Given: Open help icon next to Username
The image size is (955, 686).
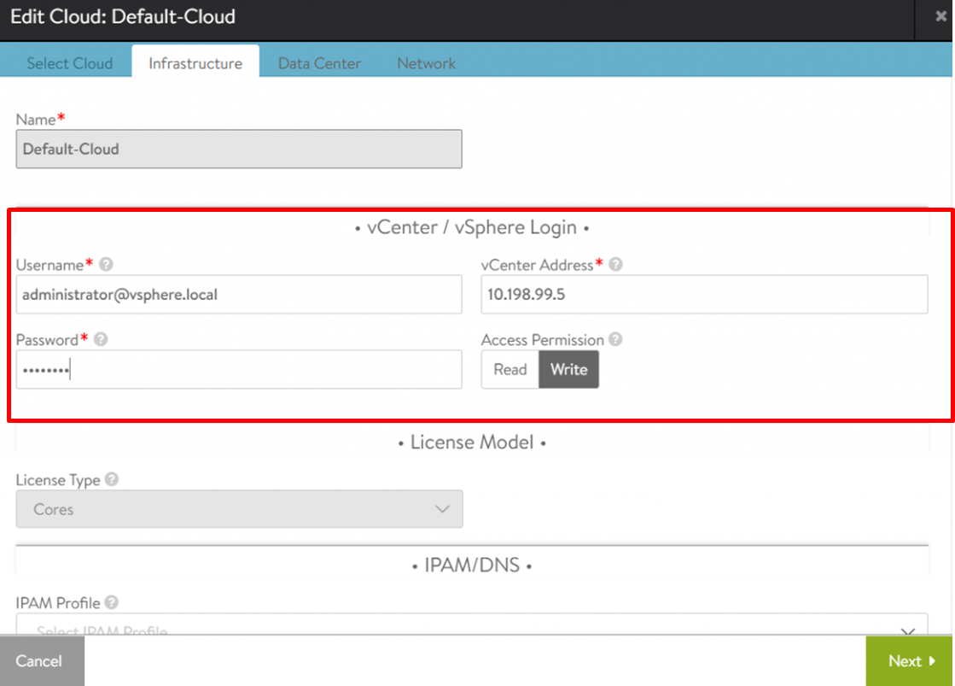Looking at the screenshot, I should click(x=106, y=265).
